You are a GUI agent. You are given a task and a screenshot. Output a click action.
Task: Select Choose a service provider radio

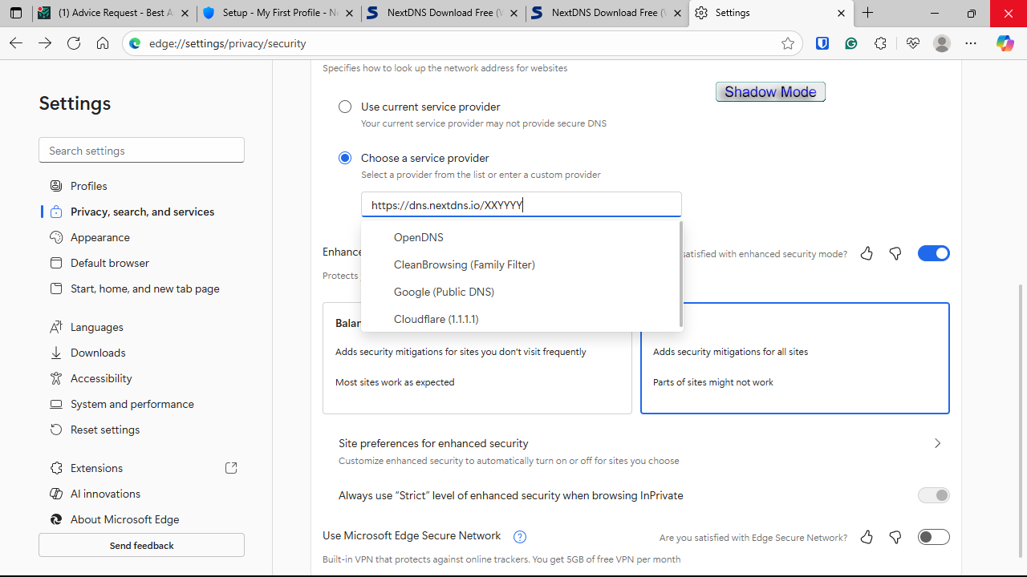[x=345, y=158]
